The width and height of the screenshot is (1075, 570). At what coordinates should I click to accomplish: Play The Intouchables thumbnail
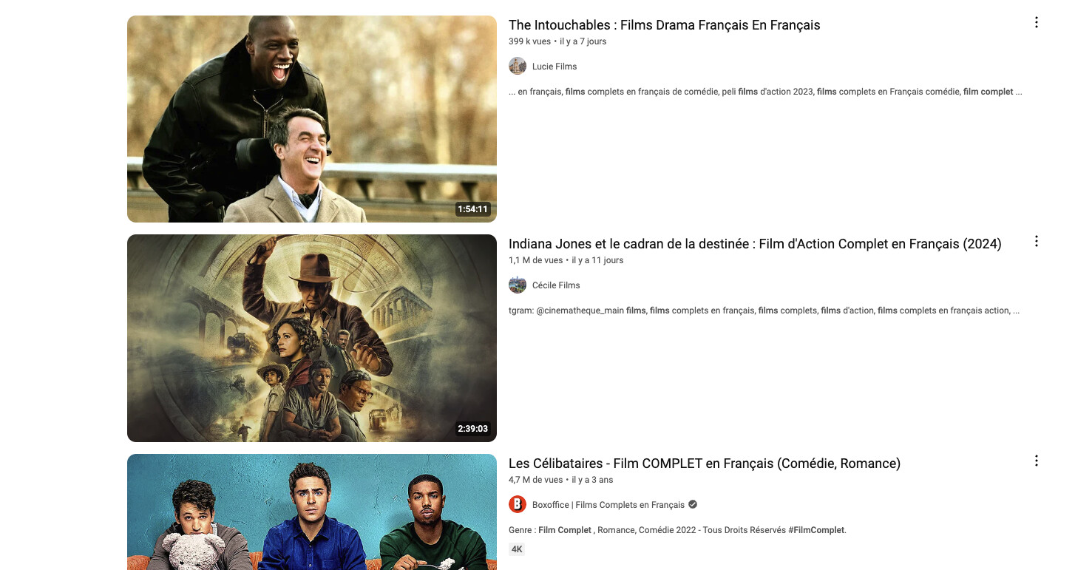tap(312, 119)
